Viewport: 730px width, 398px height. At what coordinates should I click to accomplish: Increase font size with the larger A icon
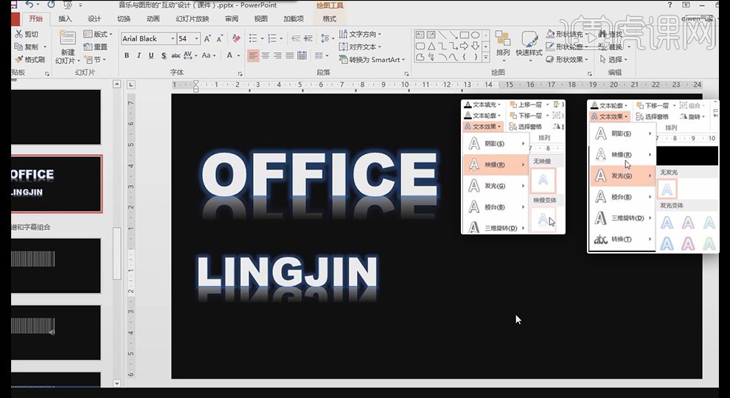(x=208, y=38)
